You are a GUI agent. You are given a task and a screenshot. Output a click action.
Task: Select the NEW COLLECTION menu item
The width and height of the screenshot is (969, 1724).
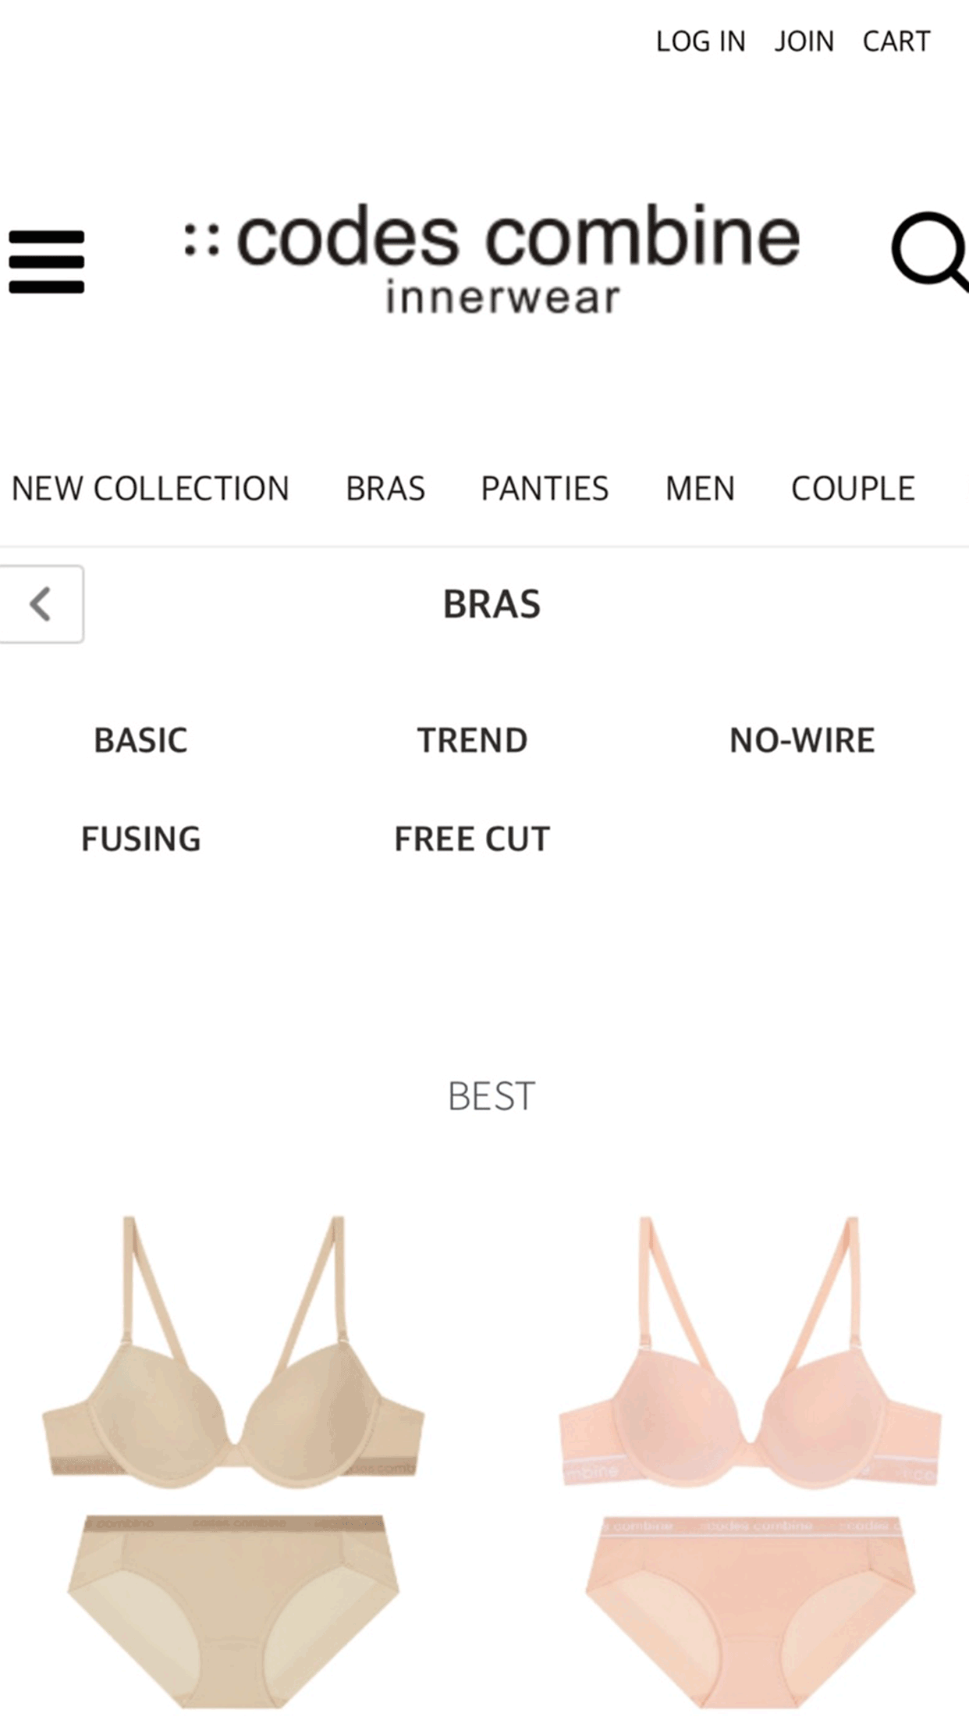151,489
